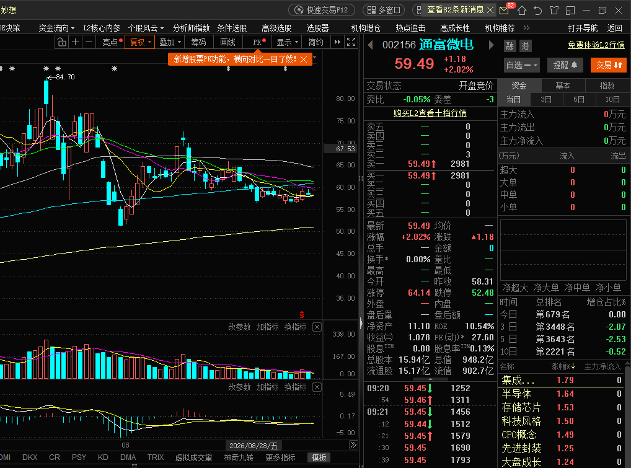Show next stock with right arrow
This screenshot has width=631, height=468.
click(x=491, y=45)
